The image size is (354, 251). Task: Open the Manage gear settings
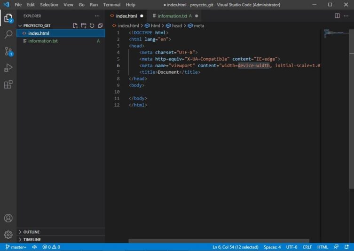click(x=8, y=234)
